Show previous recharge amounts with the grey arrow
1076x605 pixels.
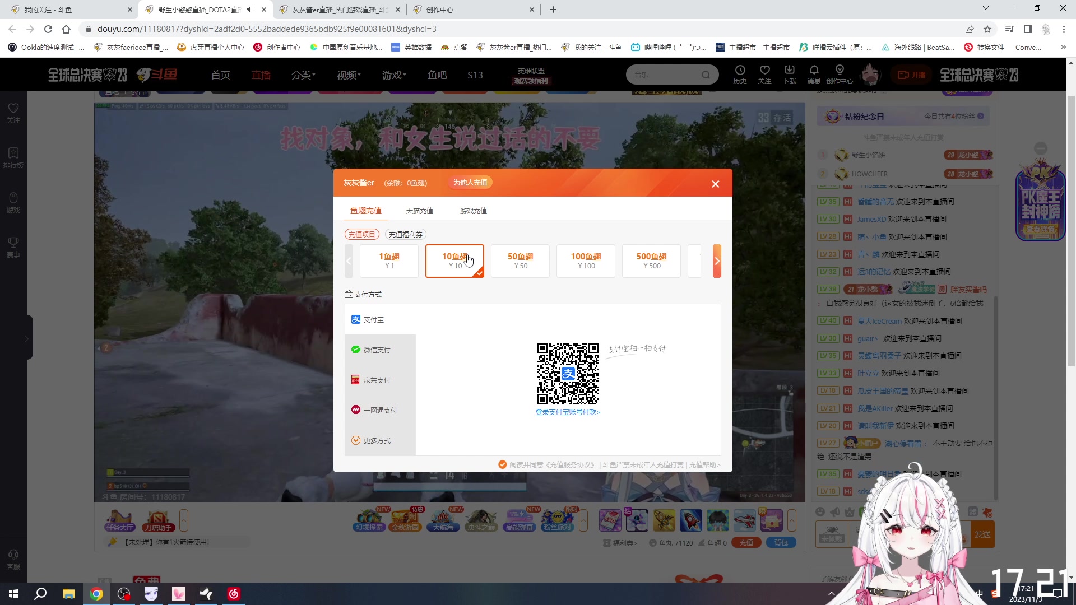[349, 261]
